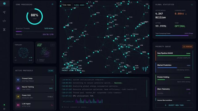Select the Market Prediction task
This screenshot has width=198, height=111.
(174, 68)
